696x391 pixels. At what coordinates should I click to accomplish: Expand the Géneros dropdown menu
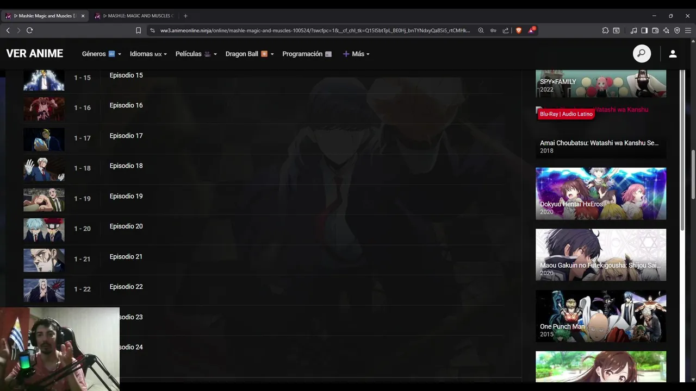101,54
